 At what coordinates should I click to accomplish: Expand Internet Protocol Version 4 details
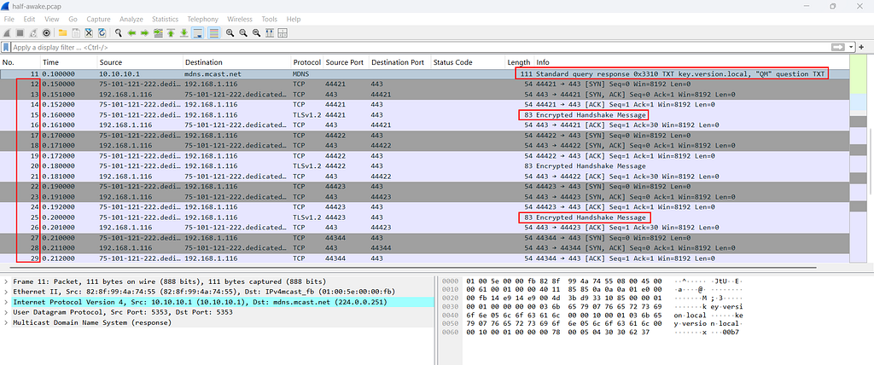point(6,302)
